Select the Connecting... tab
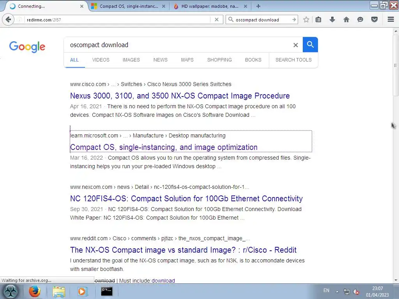This screenshot has height=299, width=399. tap(46, 6)
